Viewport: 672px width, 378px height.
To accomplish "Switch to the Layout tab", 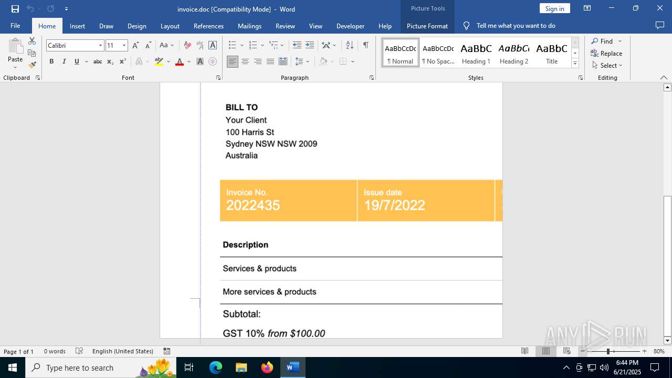I will coord(170,26).
